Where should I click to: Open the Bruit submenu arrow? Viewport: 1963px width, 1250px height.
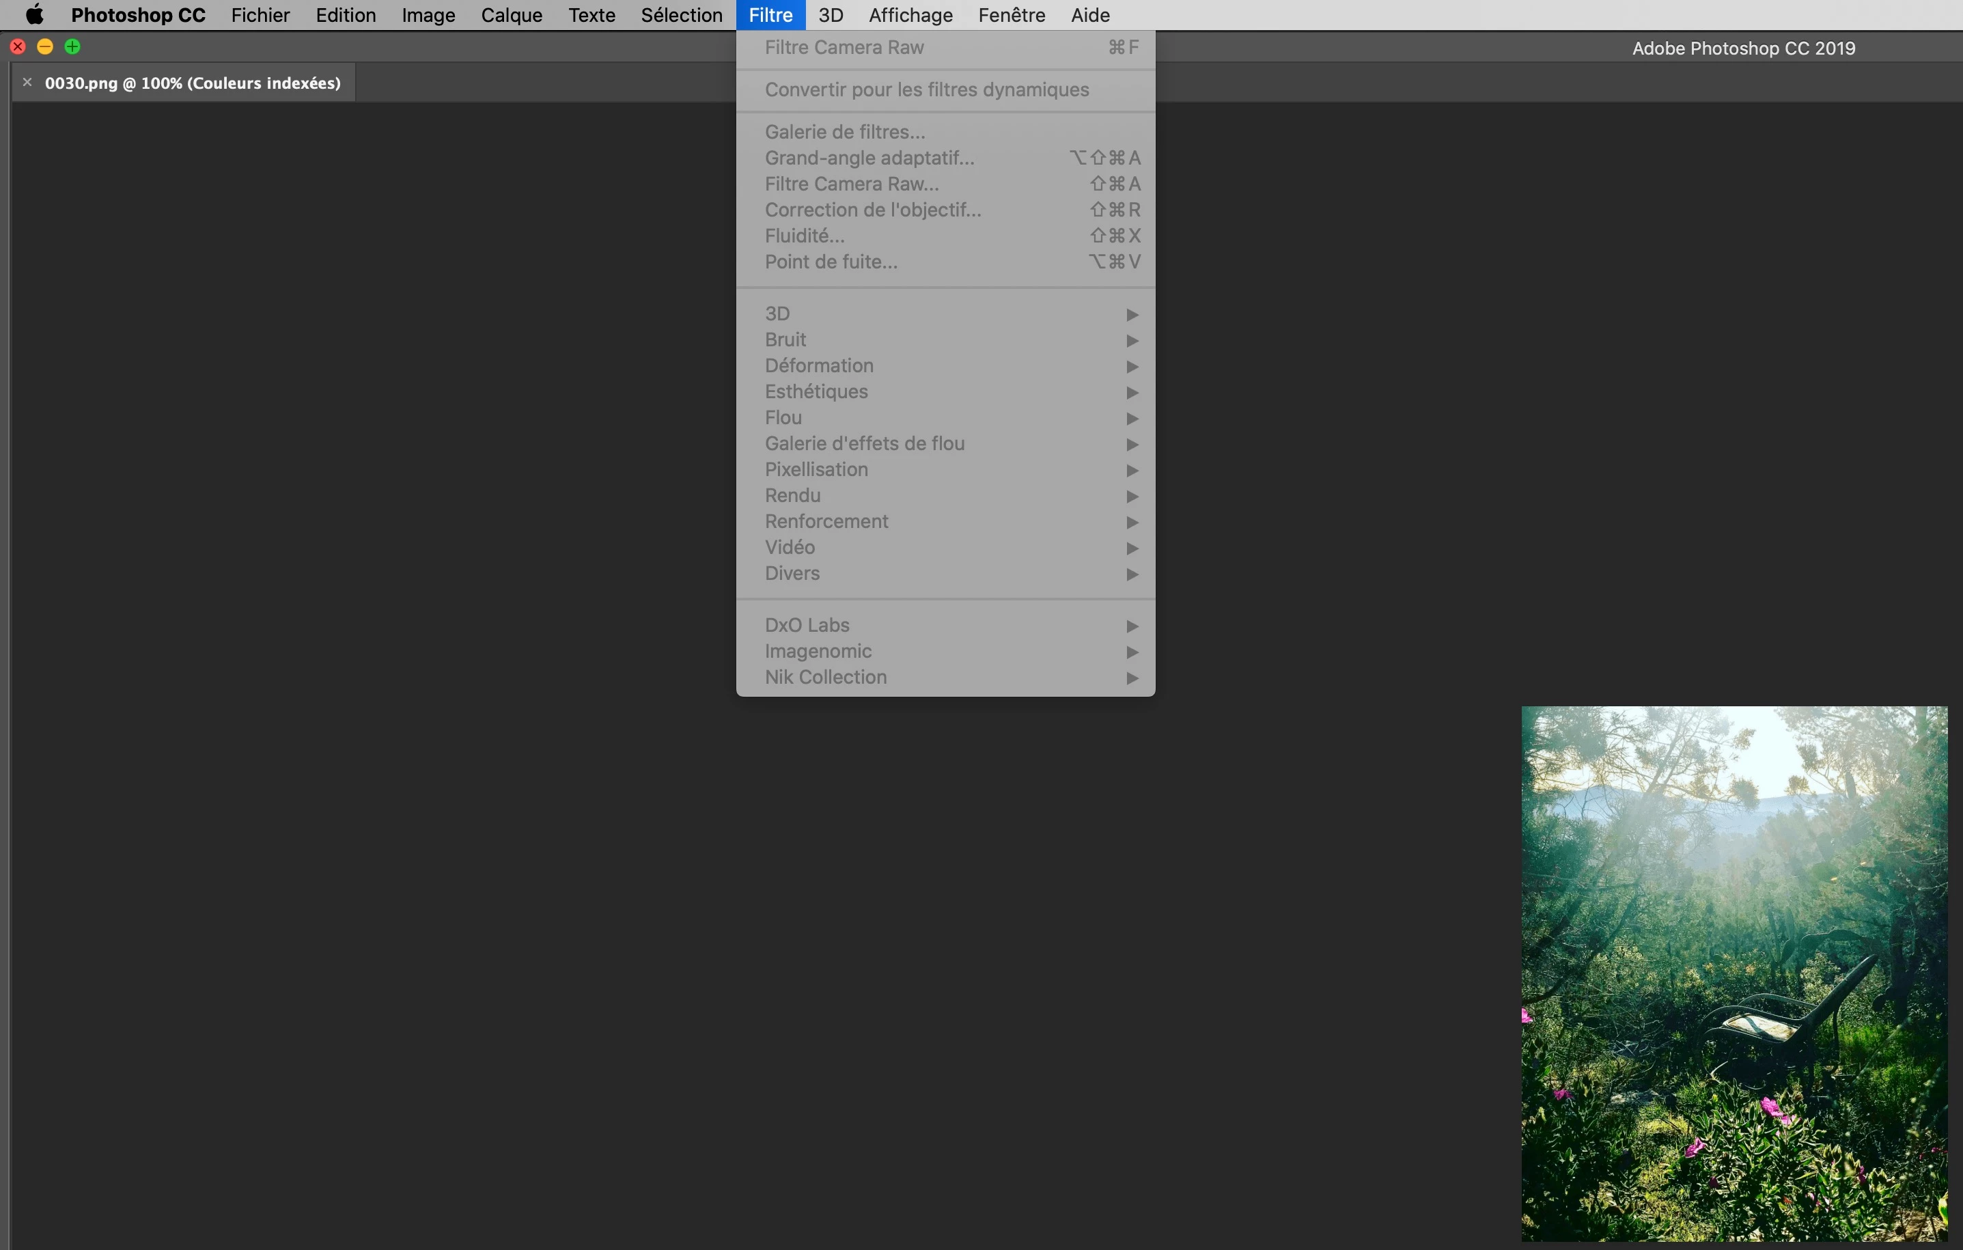click(1132, 340)
